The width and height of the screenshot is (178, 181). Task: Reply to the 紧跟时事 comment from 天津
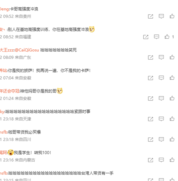[161, 119]
